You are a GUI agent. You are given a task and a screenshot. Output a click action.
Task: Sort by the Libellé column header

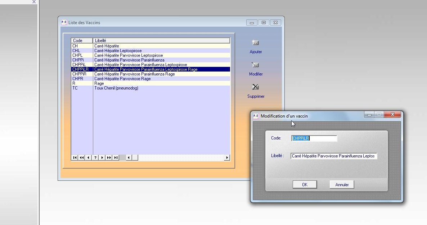pos(161,41)
